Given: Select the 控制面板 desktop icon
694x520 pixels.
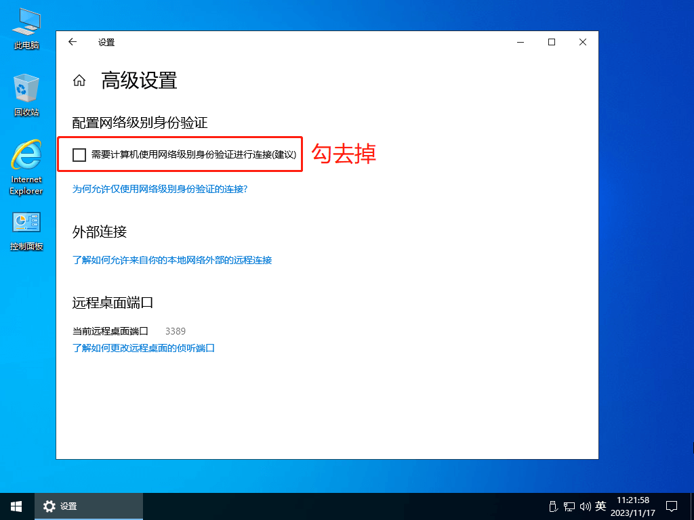Looking at the screenshot, I should coord(26,230).
